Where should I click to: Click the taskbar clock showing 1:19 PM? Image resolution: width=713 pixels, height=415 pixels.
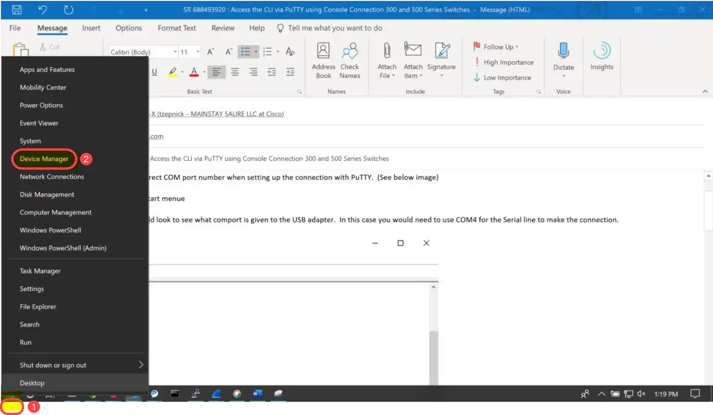(666, 394)
